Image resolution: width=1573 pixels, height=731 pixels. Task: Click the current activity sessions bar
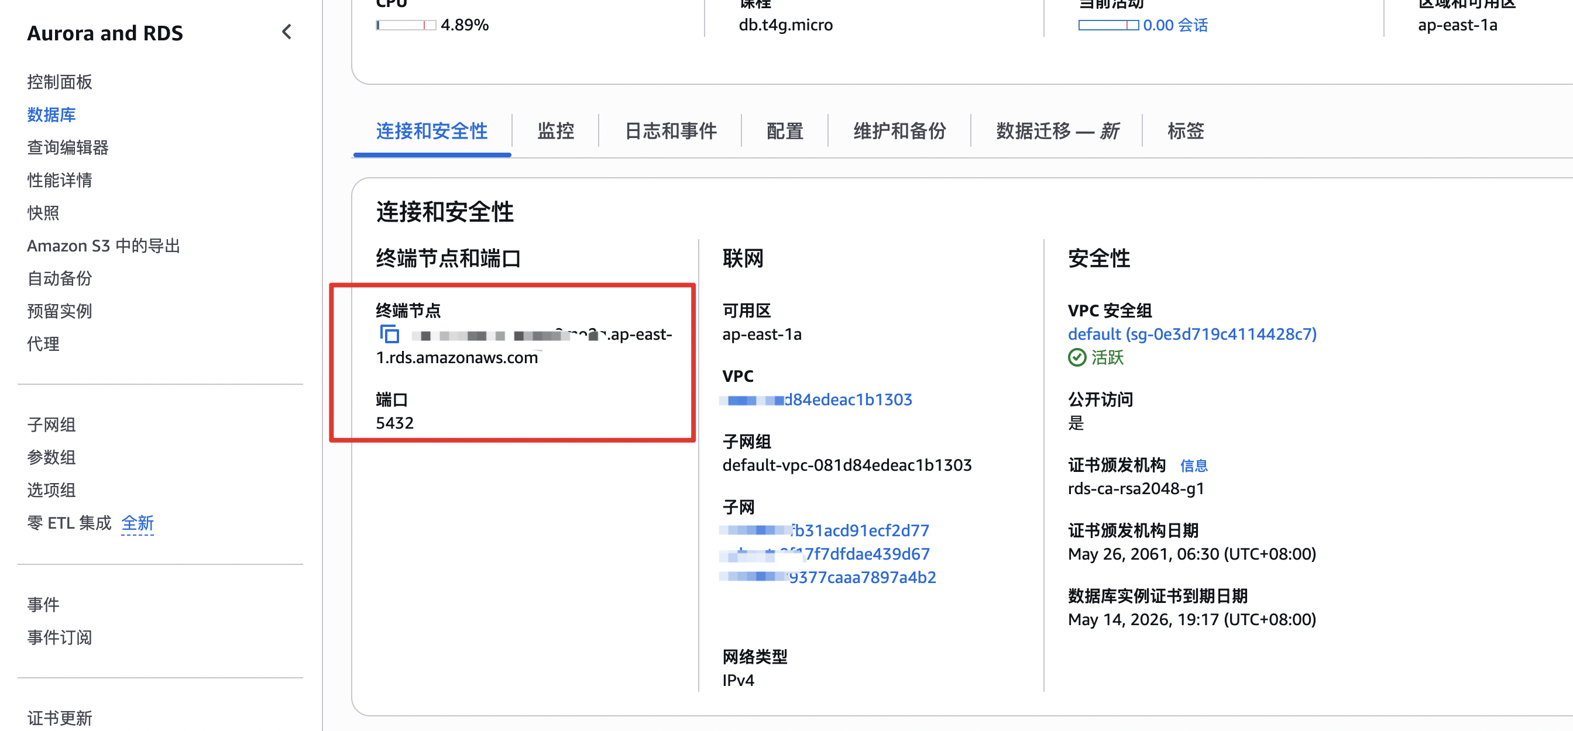[x=1108, y=25]
